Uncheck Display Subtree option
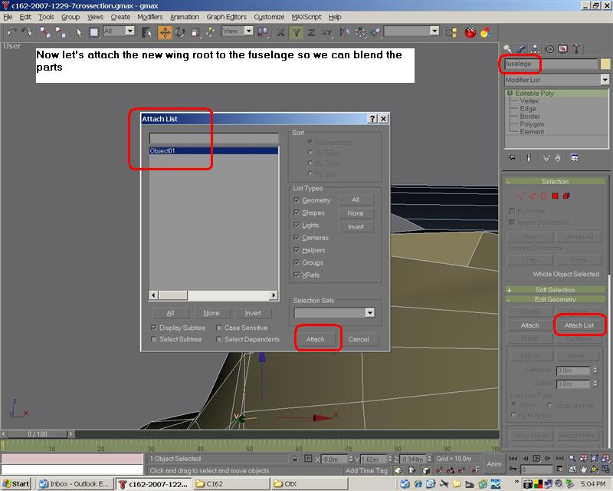Viewport: 613px width, 491px height. (x=154, y=328)
